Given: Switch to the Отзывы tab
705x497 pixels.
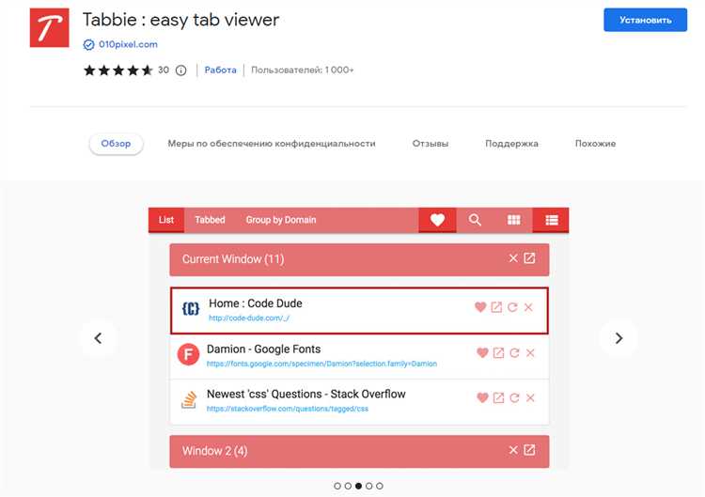Looking at the screenshot, I should [431, 144].
